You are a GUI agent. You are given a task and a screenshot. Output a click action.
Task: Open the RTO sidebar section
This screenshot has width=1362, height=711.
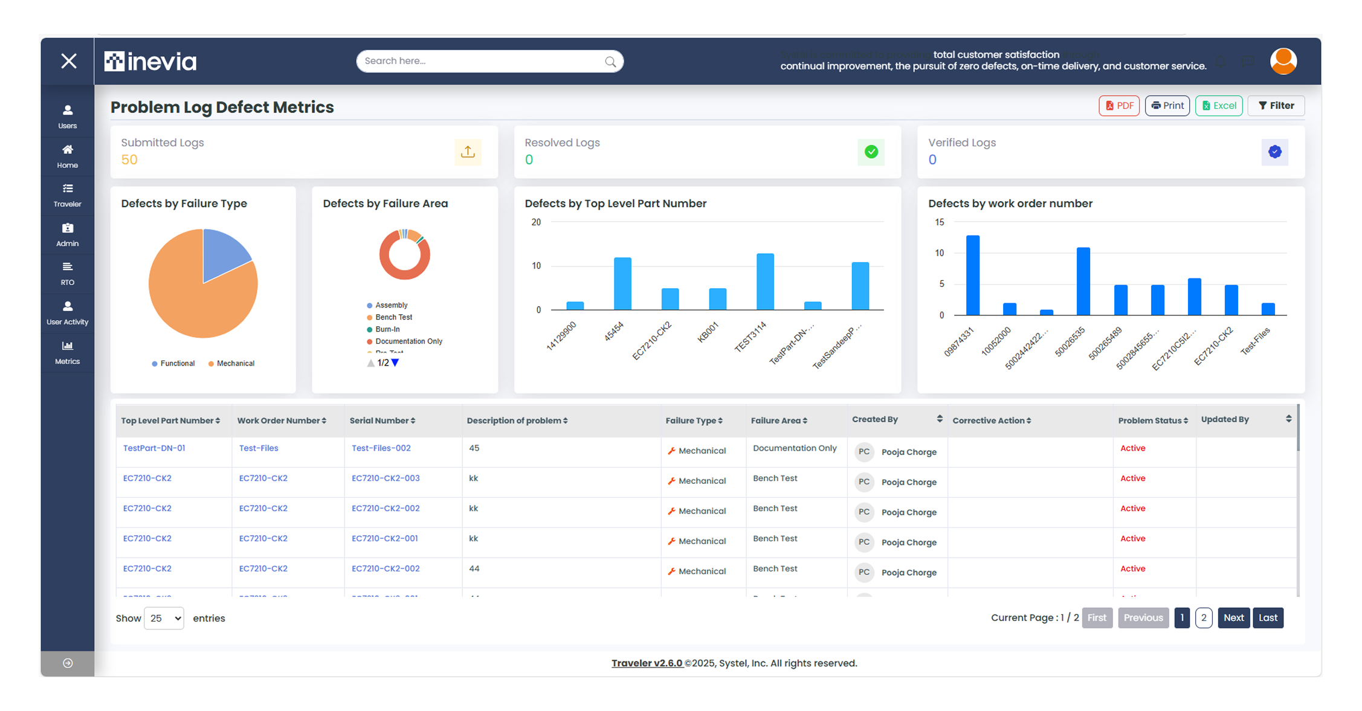click(67, 274)
